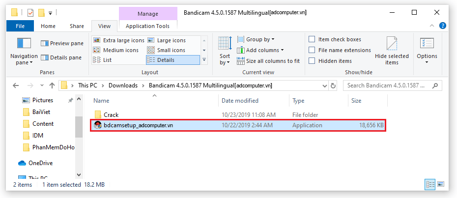Show Hidden items checkbox
Image resolution: width=457 pixels, height=198 pixels.
coord(312,61)
